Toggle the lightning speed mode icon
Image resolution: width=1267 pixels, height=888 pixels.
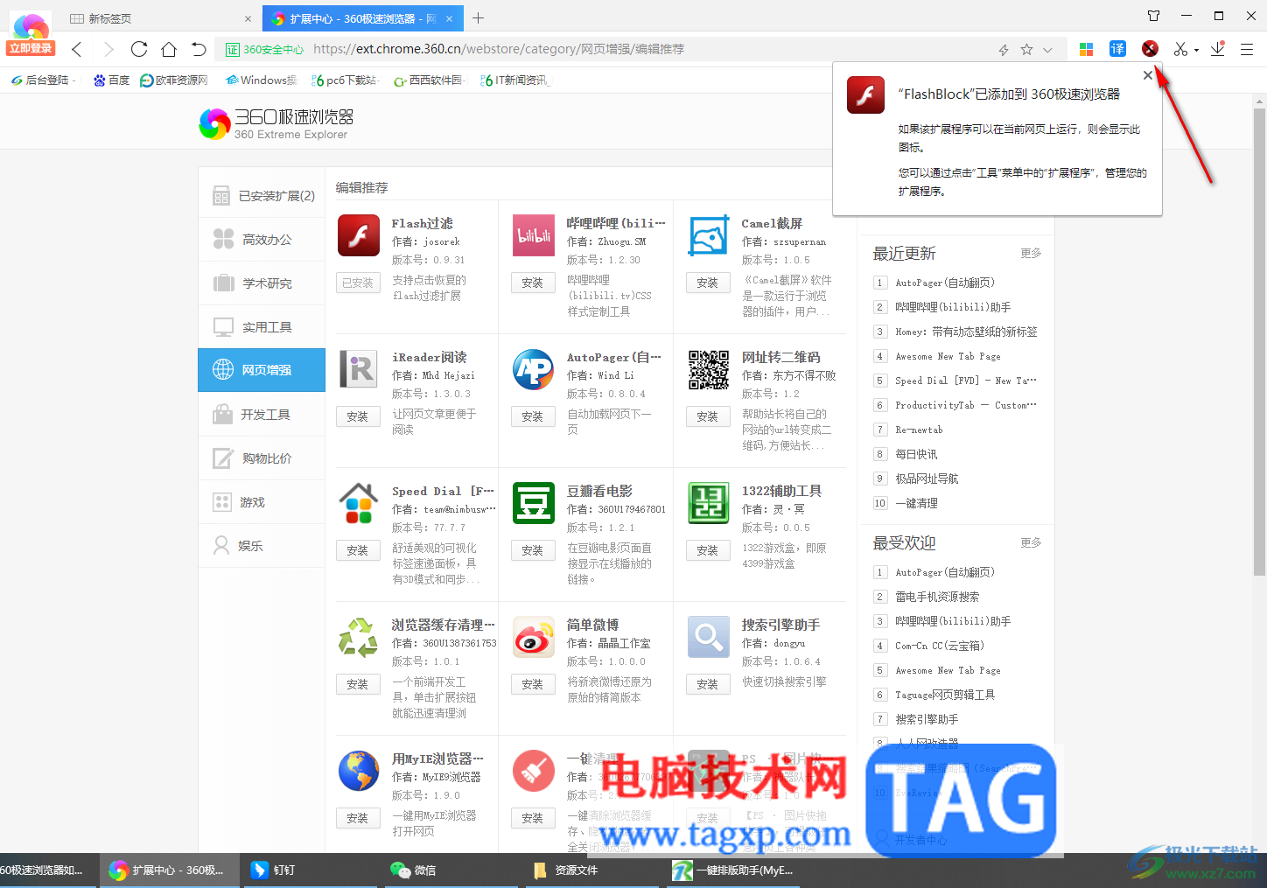(x=1004, y=50)
